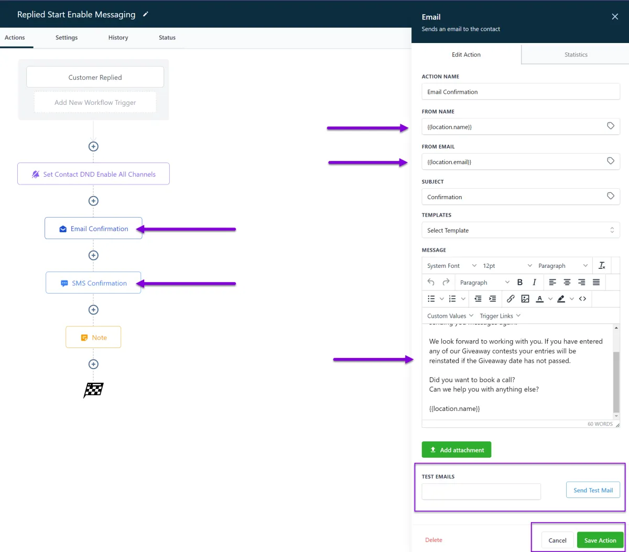The height and width of the screenshot is (552, 629).
Task: Insert a bulleted list
Action: (431, 299)
